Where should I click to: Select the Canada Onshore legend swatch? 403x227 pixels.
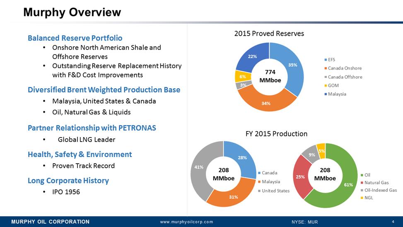[325, 68]
